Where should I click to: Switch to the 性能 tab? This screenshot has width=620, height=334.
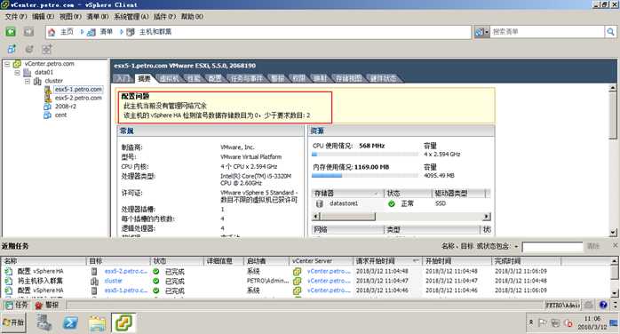[194, 79]
